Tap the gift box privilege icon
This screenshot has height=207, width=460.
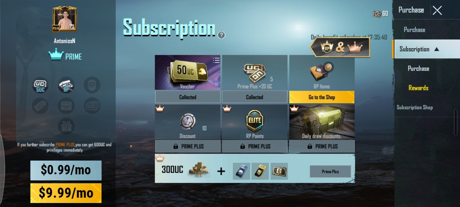[66, 126]
